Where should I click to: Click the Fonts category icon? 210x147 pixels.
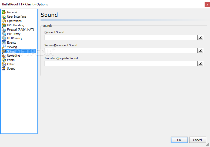pyautogui.click(x=4, y=60)
